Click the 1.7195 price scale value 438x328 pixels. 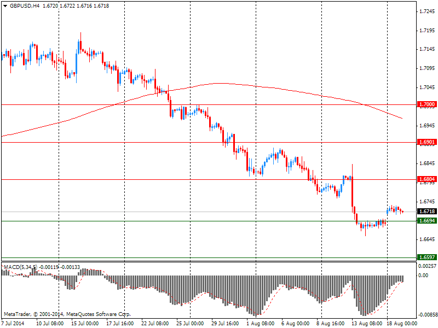pos(428,31)
